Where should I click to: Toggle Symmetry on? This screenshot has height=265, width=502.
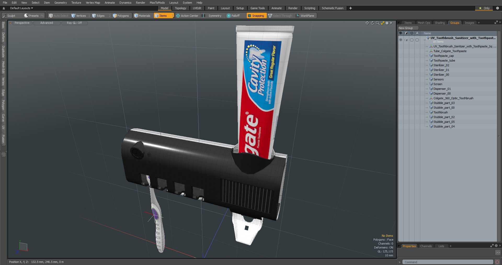[212, 16]
